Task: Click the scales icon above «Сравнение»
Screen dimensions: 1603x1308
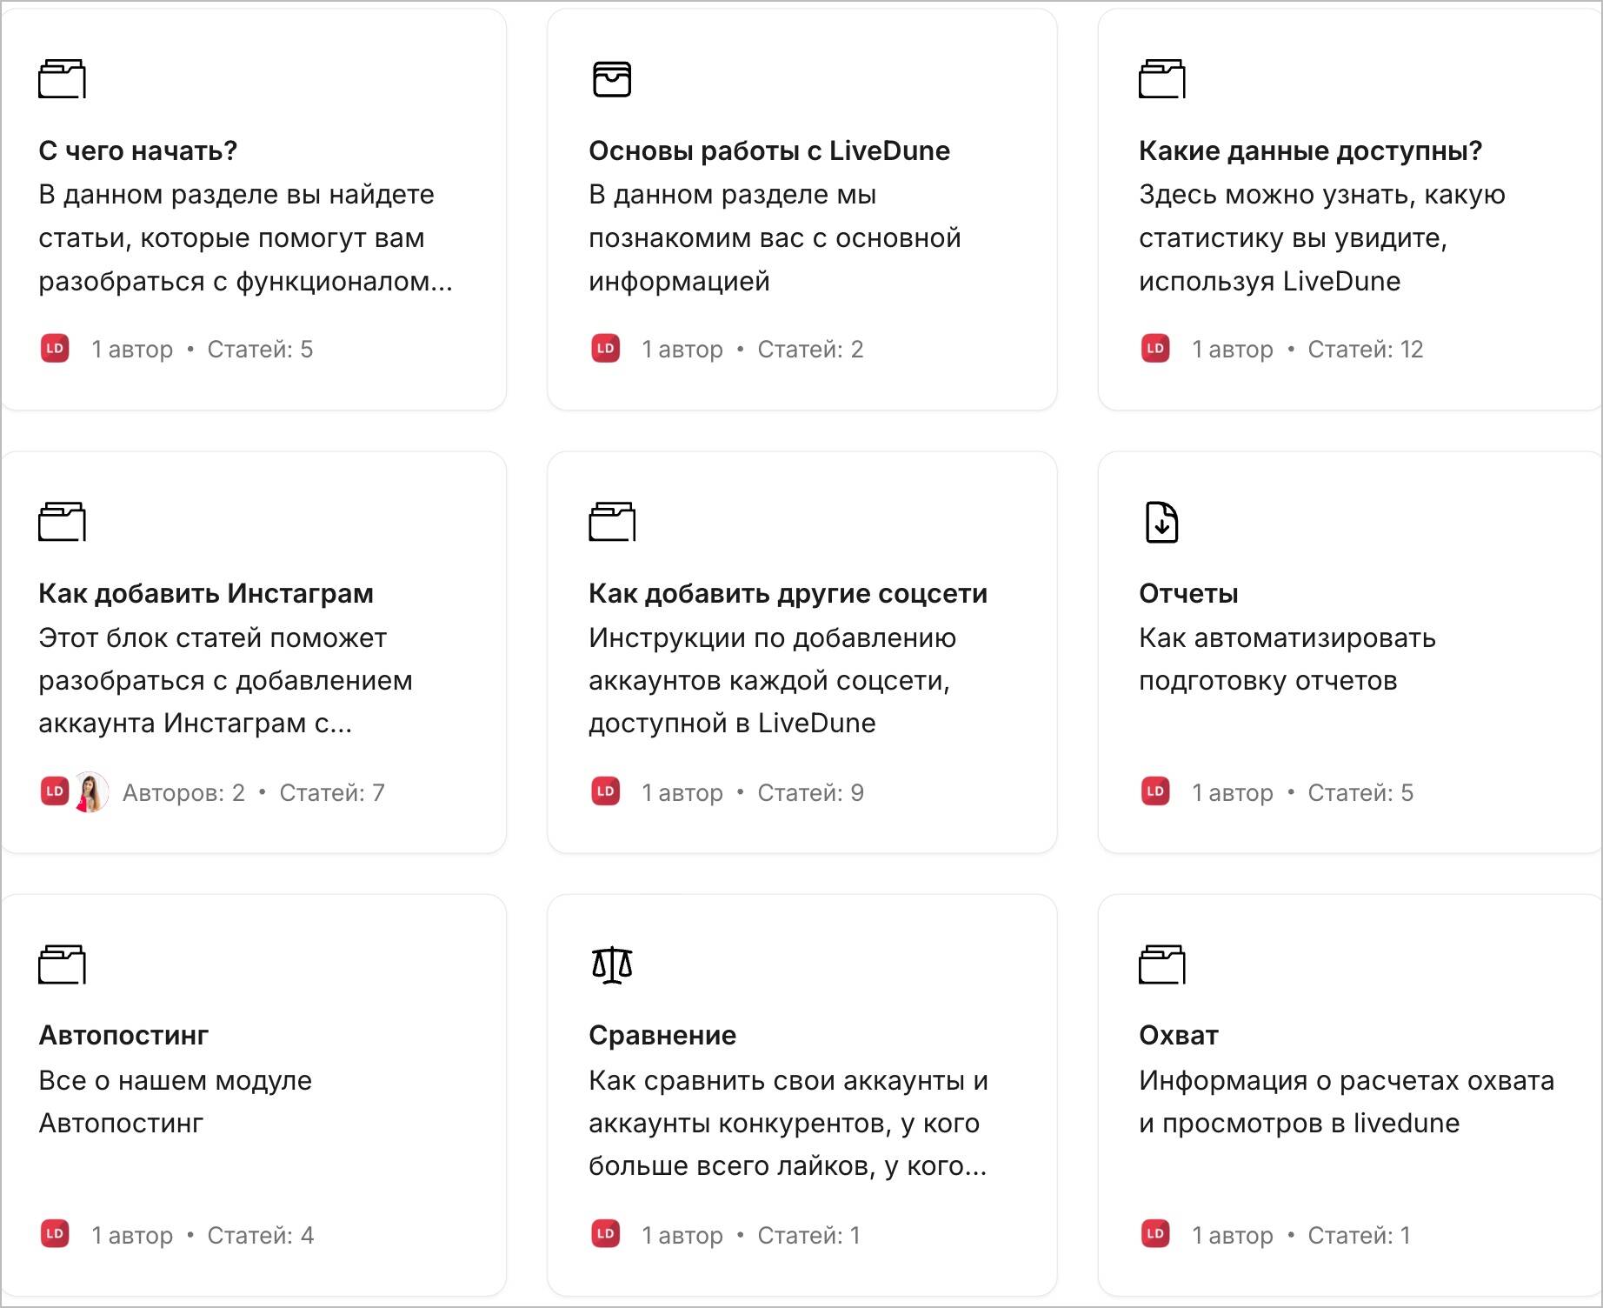Action: pos(612,964)
